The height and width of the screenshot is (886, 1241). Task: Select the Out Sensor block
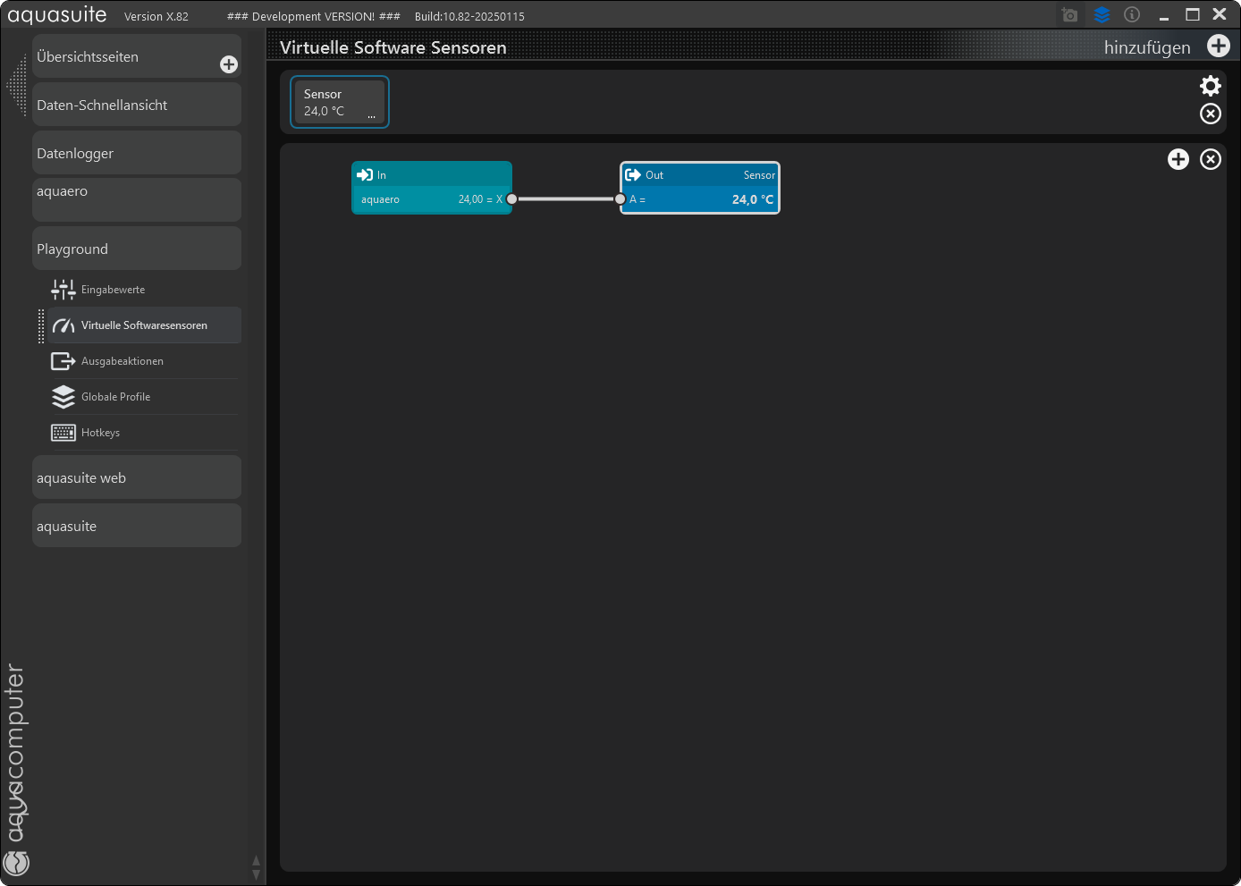tap(699, 176)
